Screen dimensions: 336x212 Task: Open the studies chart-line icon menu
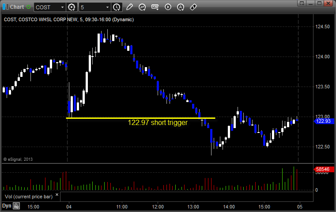click(x=142, y=7)
